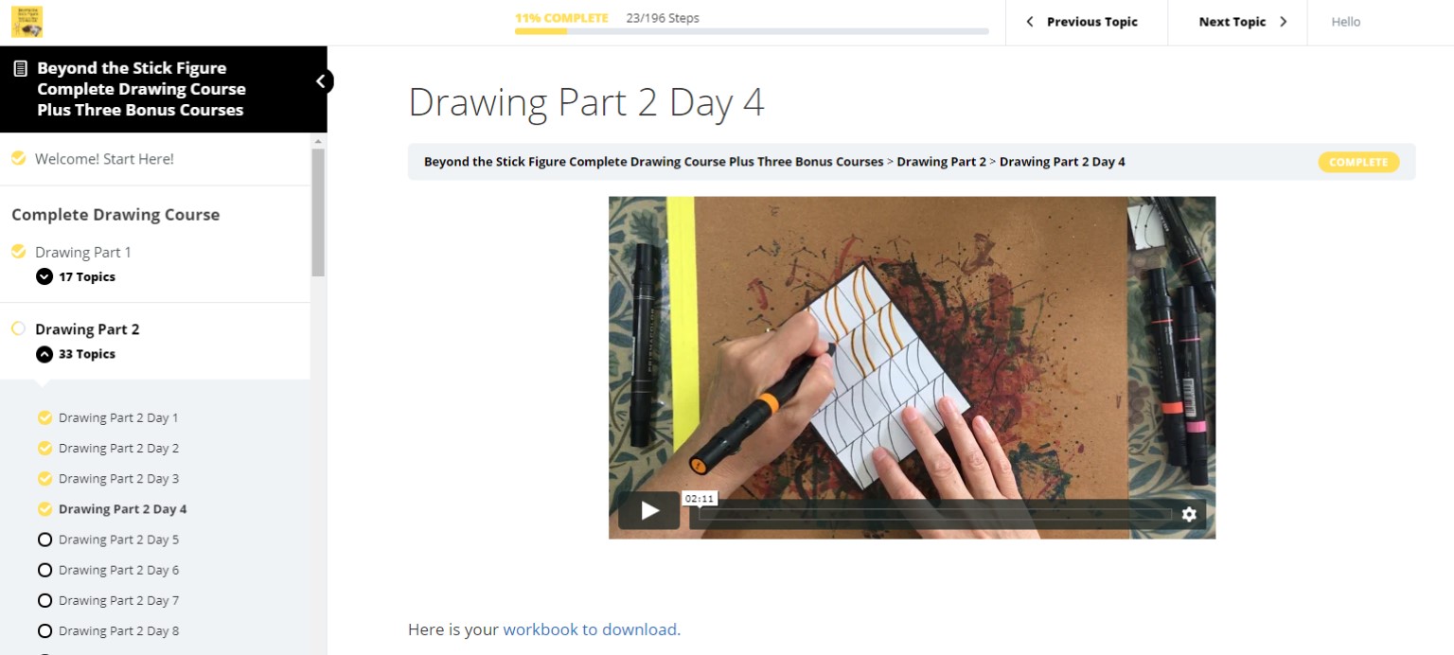1454x655 pixels.
Task: Collapse the sidebar with the arrow icon
Action: [x=321, y=81]
